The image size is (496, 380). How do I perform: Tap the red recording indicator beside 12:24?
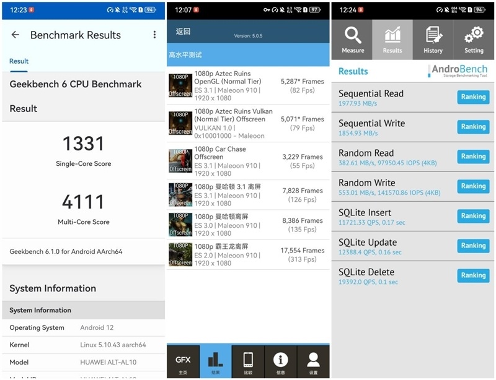click(361, 10)
